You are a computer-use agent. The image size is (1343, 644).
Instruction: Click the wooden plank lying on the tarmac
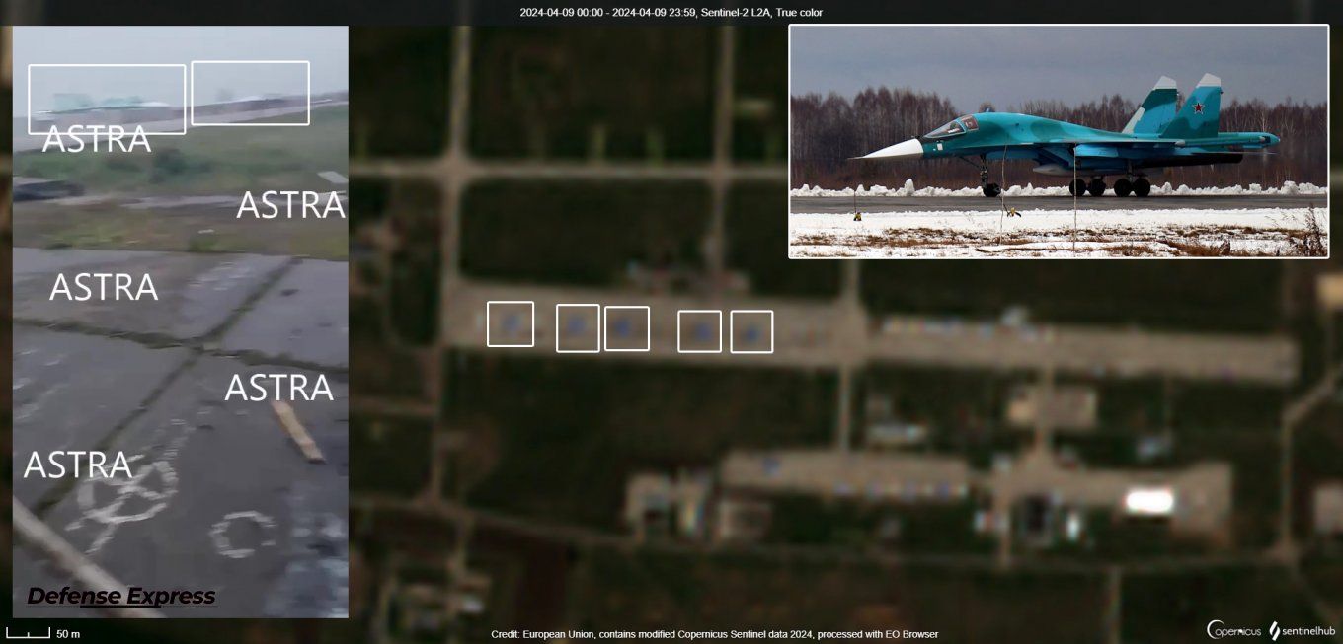point(297,431)
